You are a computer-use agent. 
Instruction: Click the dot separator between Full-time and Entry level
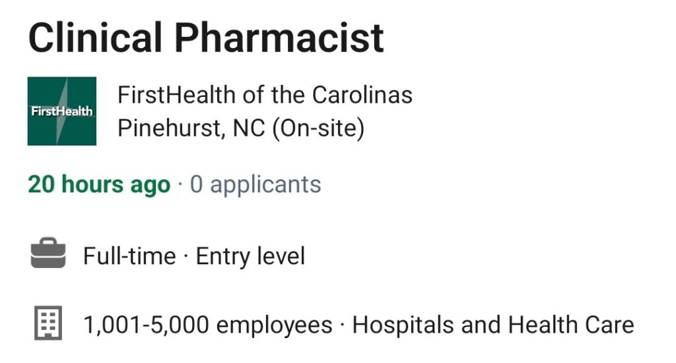186,257
